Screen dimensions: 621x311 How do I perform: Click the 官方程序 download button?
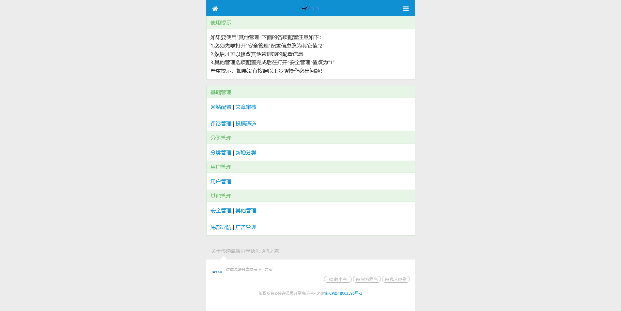(x=367, y=279)
